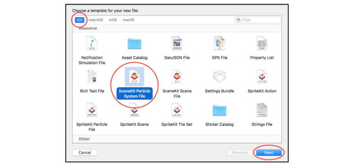Select the GeoJSON File template icon
This screenshot has height=165, width=347.
point(177,44)
